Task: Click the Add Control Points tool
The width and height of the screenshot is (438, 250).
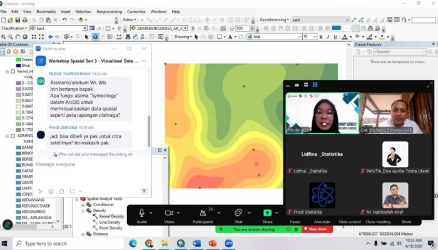Action: click(x=354, y=20)
